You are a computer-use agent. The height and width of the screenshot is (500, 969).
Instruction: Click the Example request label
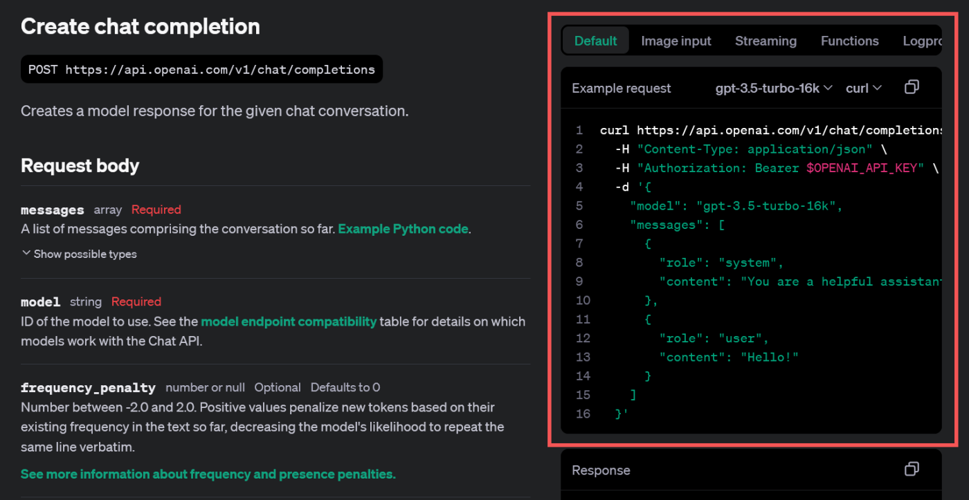pos(621,89)
